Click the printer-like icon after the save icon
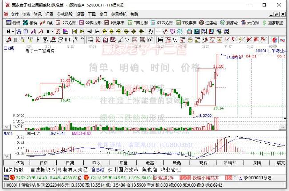Viewport: 289px width, 191px height. [x=219, y=32]
